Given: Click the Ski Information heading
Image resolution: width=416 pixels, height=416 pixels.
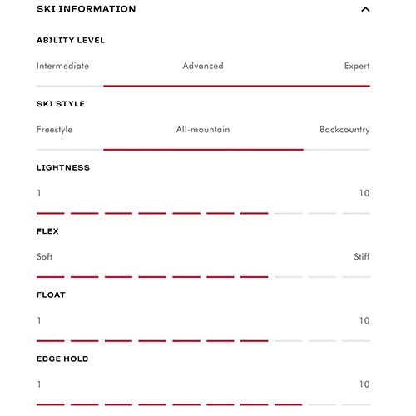Looking at the screenshot, I should pyautogui.click(x=87, y=9).
